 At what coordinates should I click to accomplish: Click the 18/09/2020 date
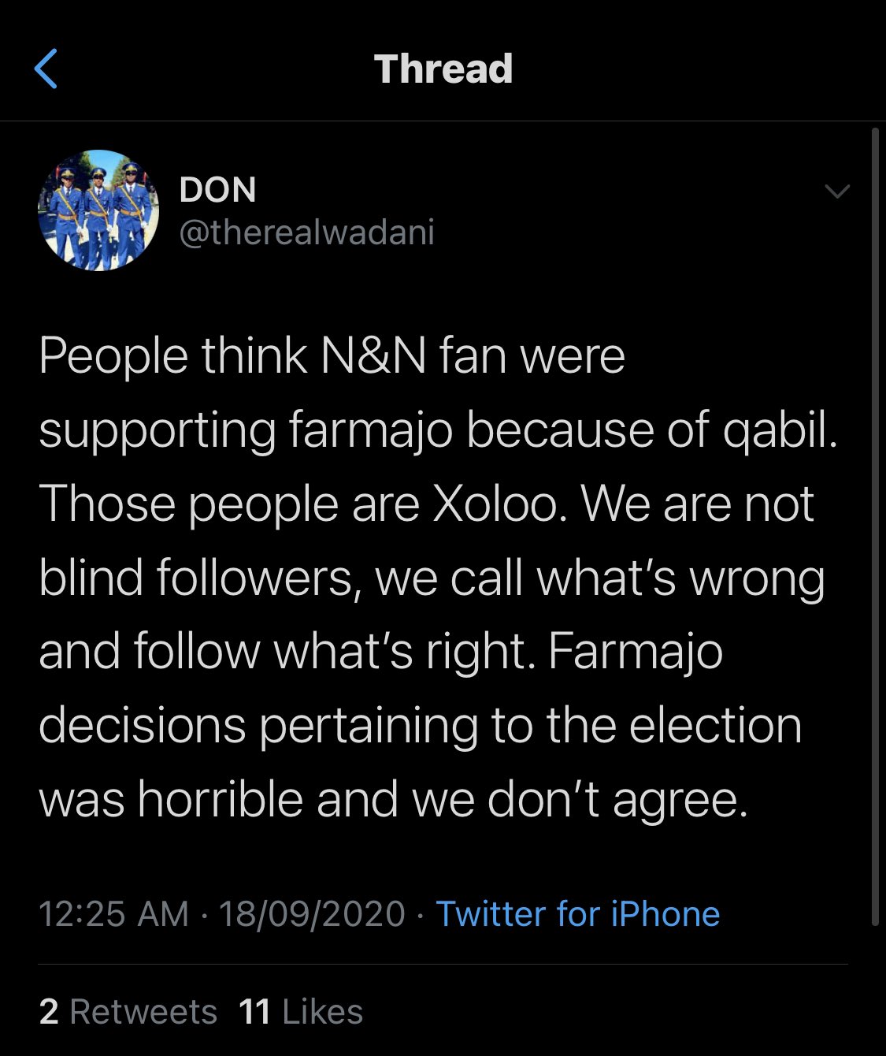pos(312,914)
